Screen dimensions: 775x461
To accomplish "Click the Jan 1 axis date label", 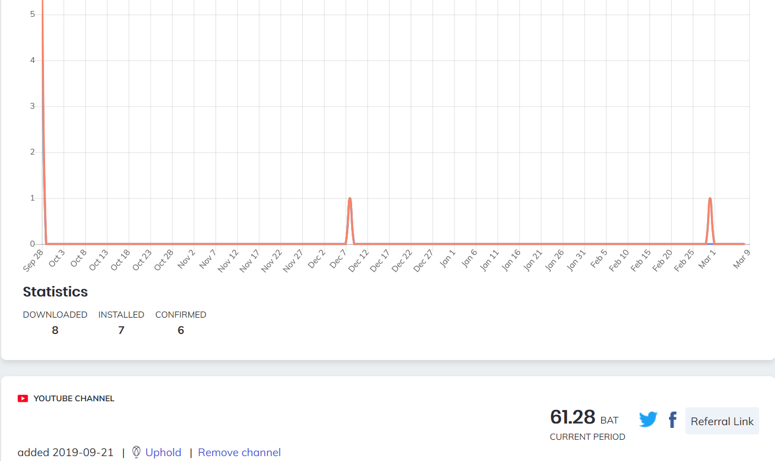I will (x=447, y=258).
